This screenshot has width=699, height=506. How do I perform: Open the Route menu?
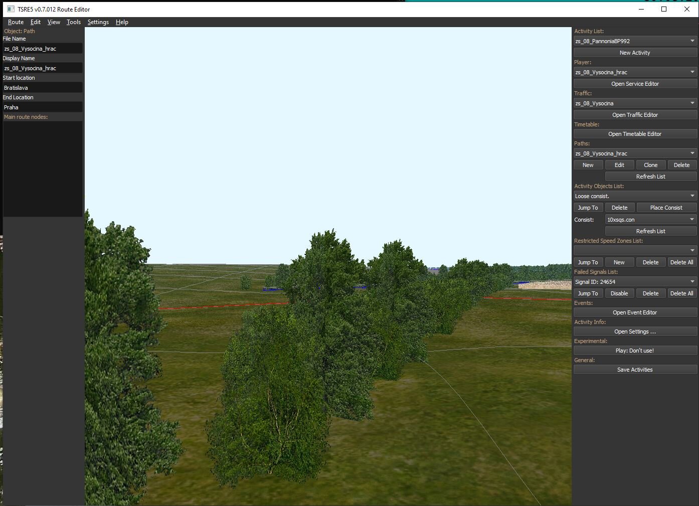16,22
